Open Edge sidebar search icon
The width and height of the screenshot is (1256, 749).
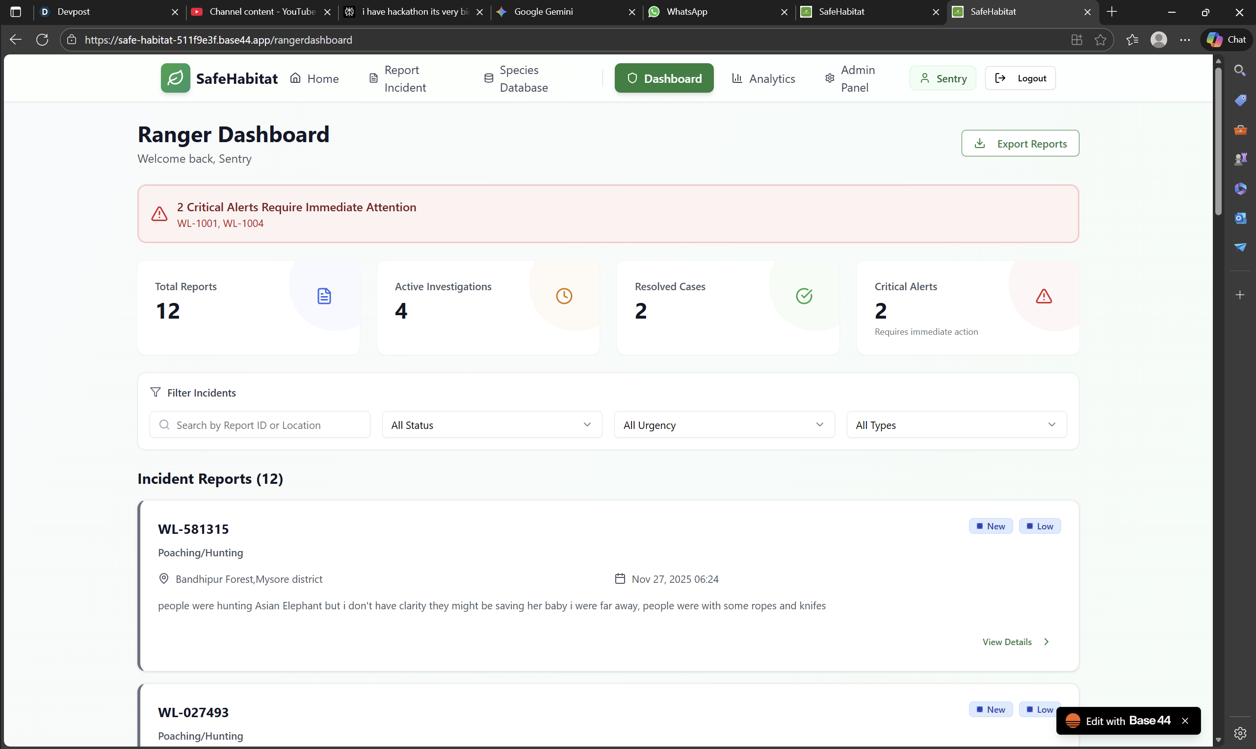1240,71
